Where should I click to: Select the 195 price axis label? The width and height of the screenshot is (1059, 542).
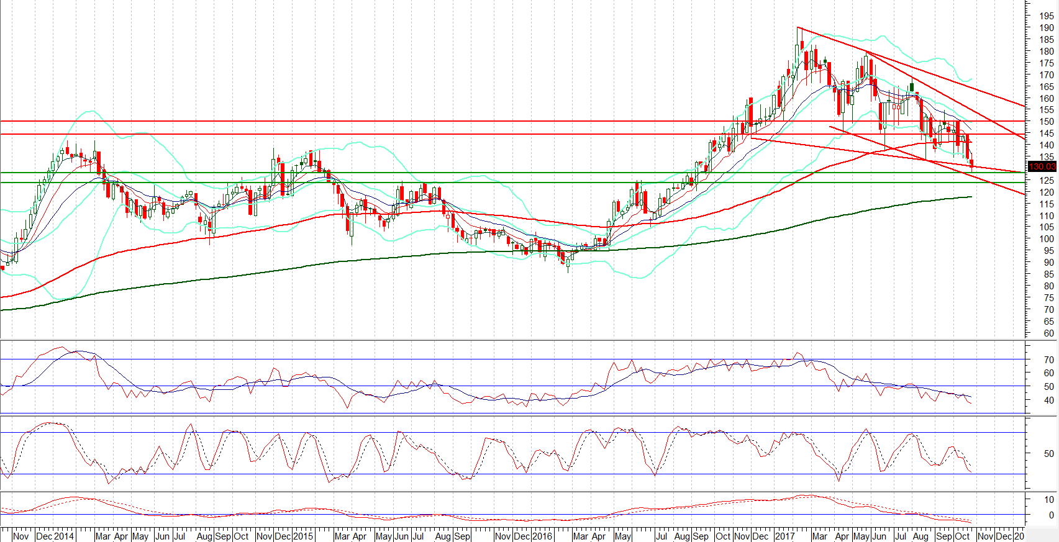(x=1047, y=16)
